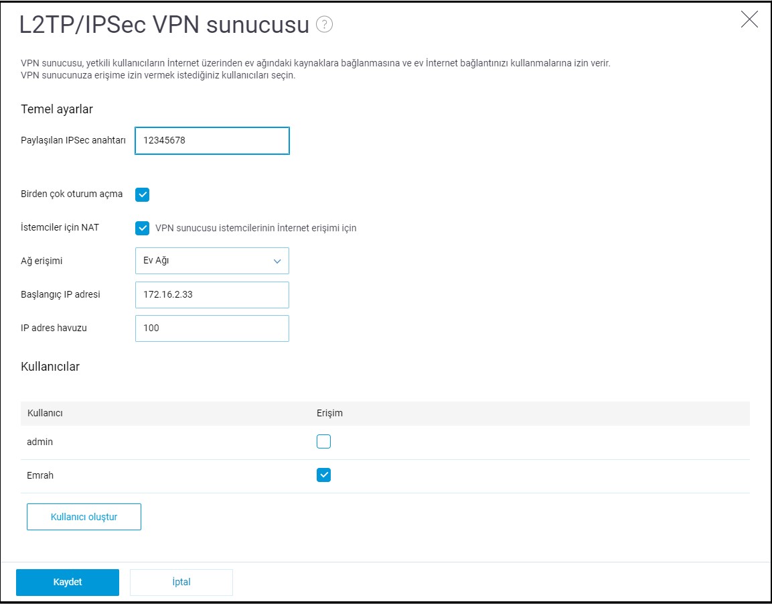772x604 pixels.
Task: Open the Ağ erişimi dropdown
Action: click(x=212, y=261)
